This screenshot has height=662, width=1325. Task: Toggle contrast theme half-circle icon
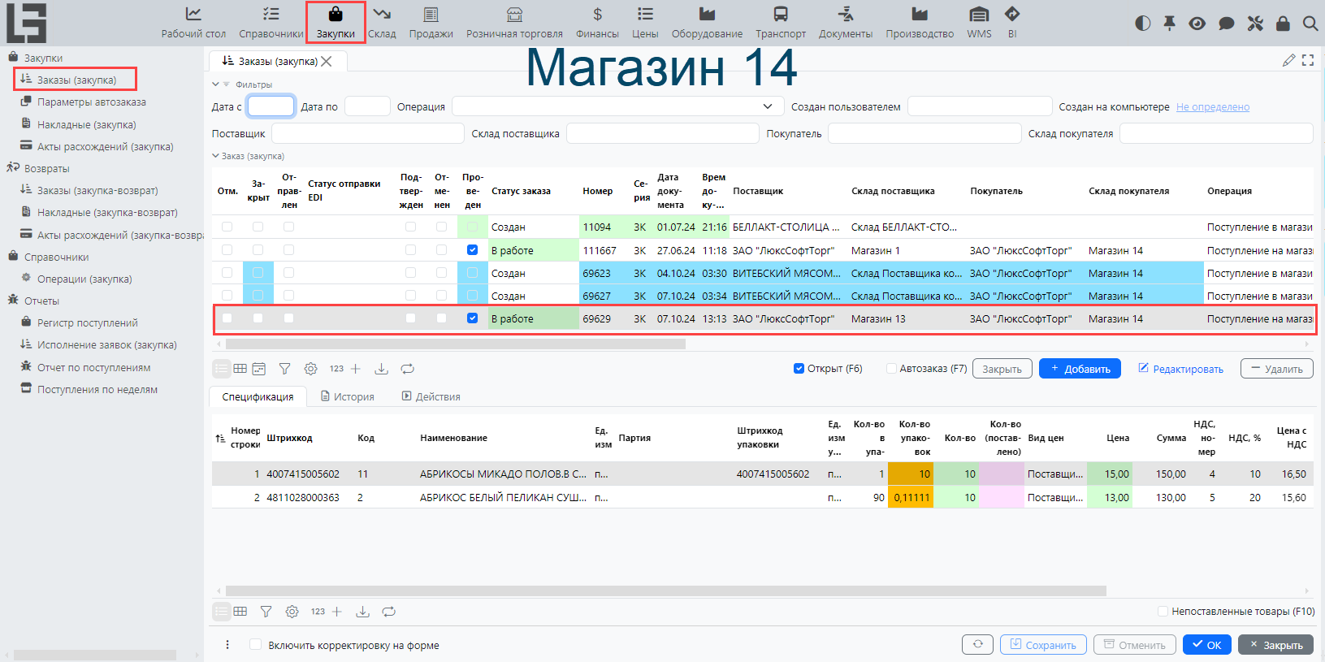pyautogui.click(x=1143, y=24)
